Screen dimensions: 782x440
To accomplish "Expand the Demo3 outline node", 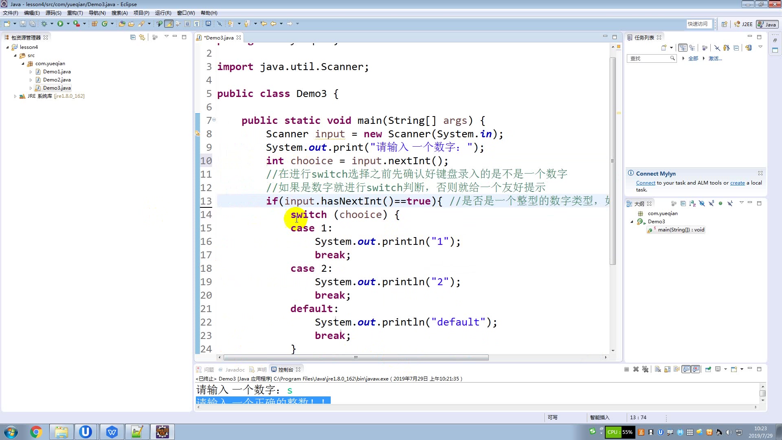I will [x=633, y=221].
